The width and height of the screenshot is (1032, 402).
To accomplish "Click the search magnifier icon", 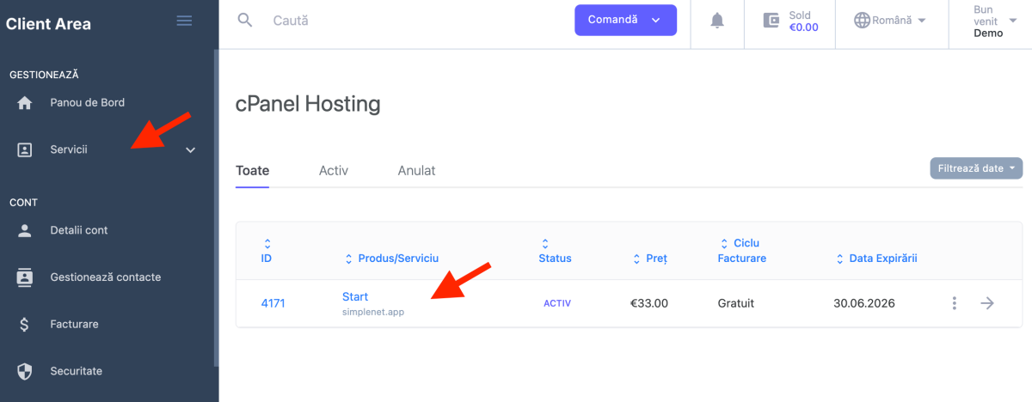I will pyautogui.click(x=245, y=20).
